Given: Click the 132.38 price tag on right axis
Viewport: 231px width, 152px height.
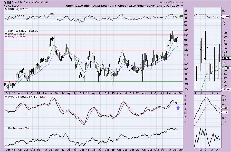Looking at the screenshot, I should pos(226,58).
